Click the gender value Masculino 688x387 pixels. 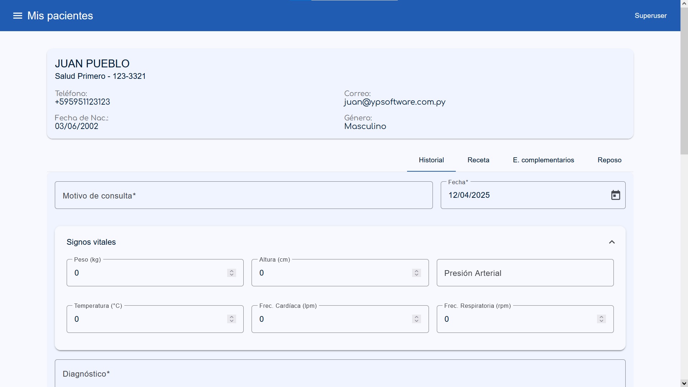[365, 126]
